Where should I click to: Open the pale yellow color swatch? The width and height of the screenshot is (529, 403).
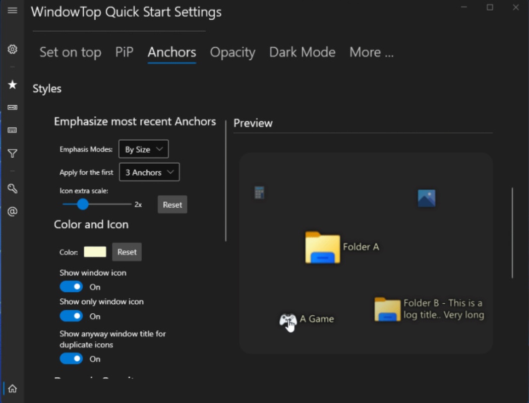coord(95,252)
